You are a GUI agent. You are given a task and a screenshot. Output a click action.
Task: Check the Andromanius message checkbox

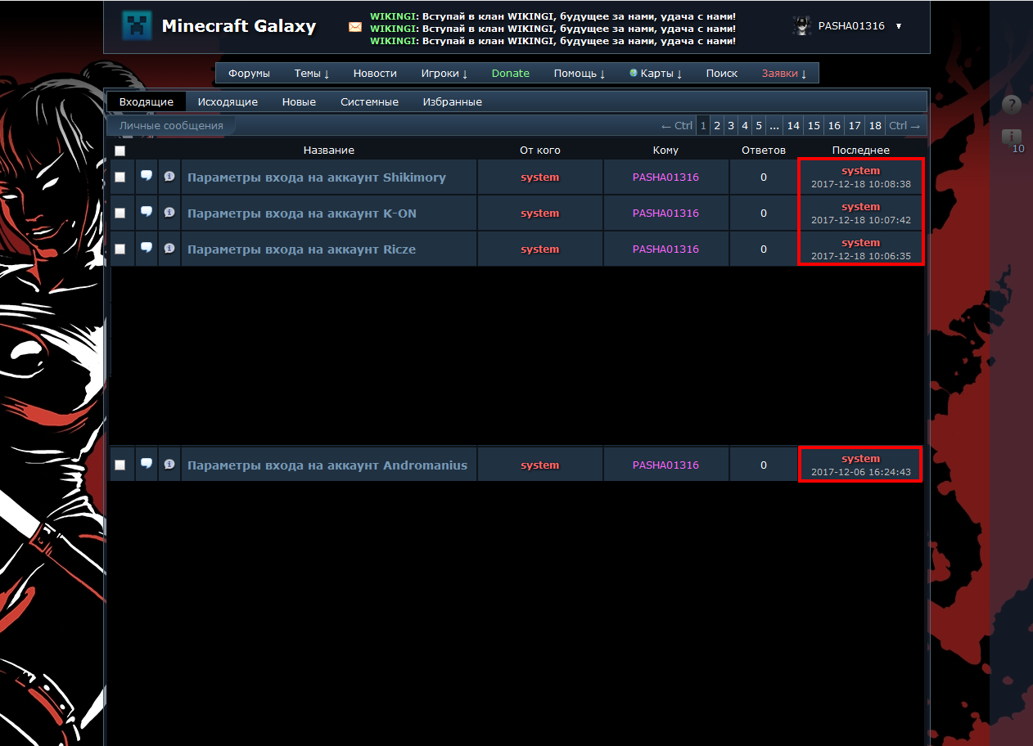pyautogui.click(x=120, y=465)
